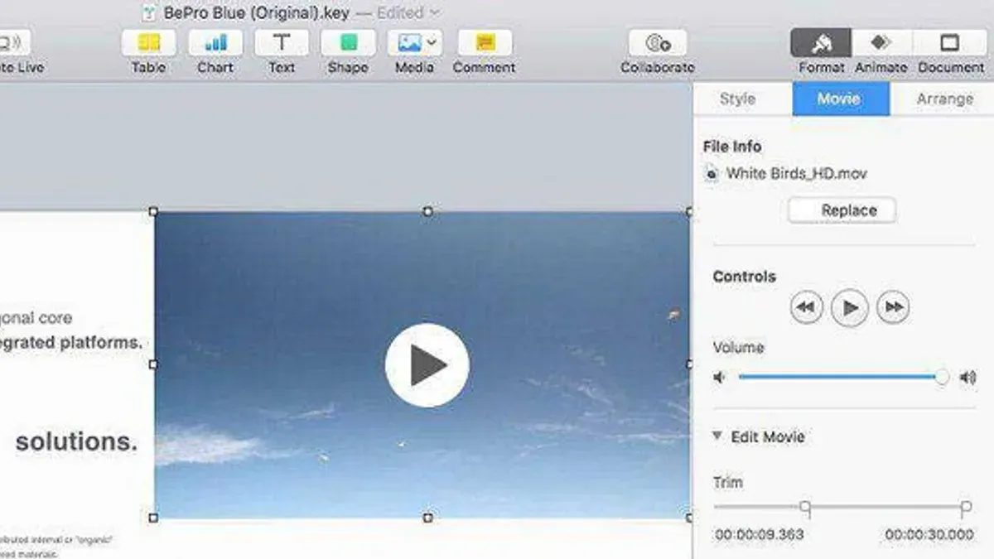
Task: Insert a Table from the toolbar
Action: point(149,43)
